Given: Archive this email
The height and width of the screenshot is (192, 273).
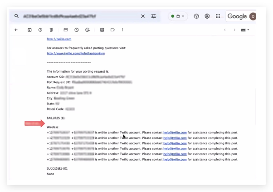Looking at the screenshot, I should click(x=29, y=30).
